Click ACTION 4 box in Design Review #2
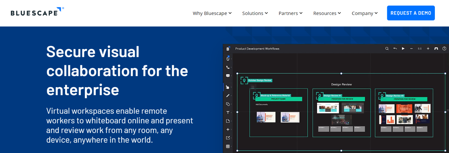Screen dimensions: 449x153 coord(422,129)
